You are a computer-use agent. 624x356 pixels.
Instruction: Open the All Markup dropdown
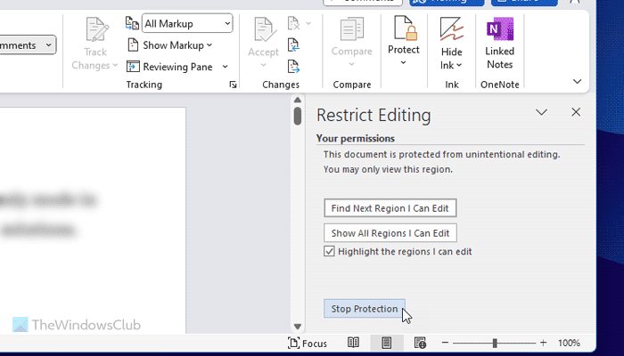pos(187,23)
